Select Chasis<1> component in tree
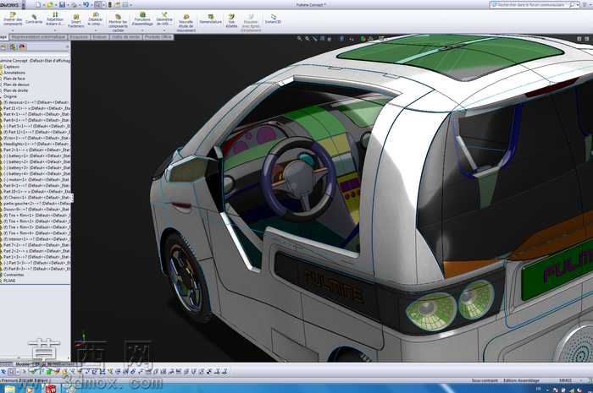Viewport: 593px width, 393px height. coord(36,197)
